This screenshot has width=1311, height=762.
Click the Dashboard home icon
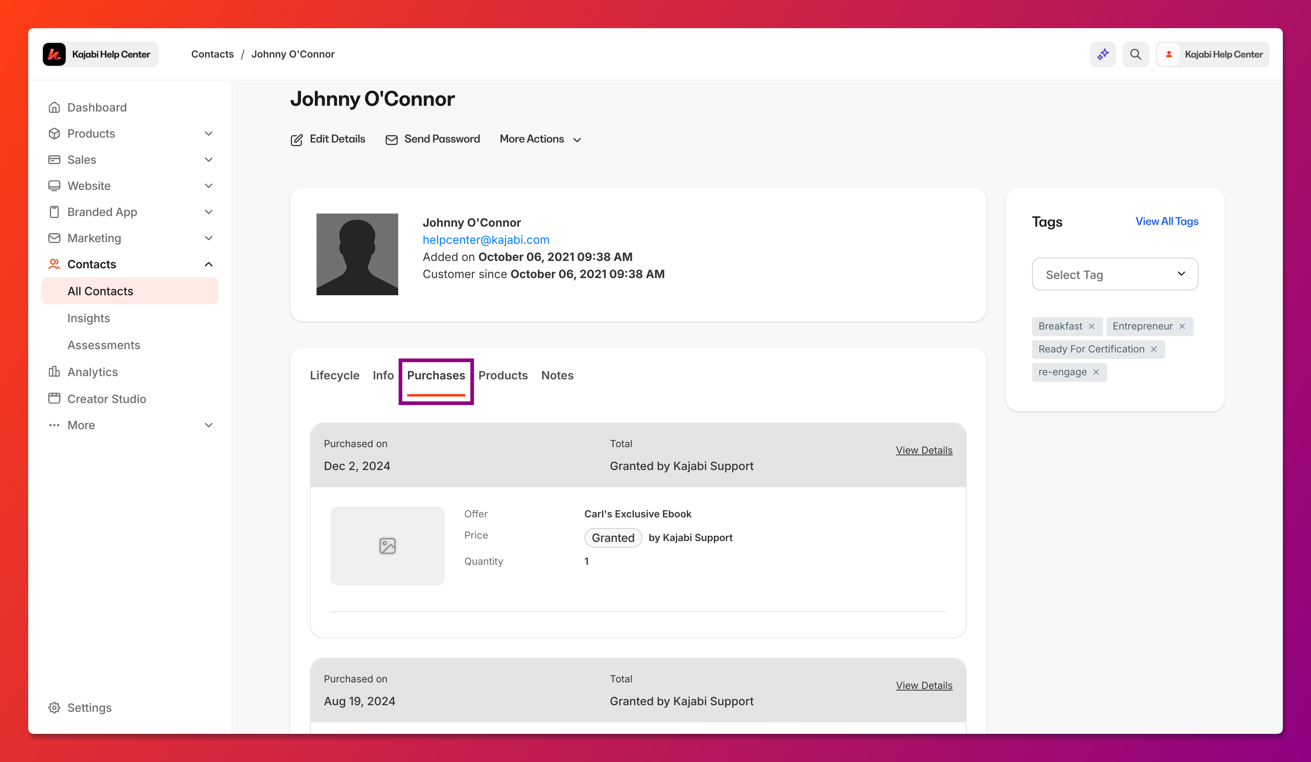coord(54,107)
